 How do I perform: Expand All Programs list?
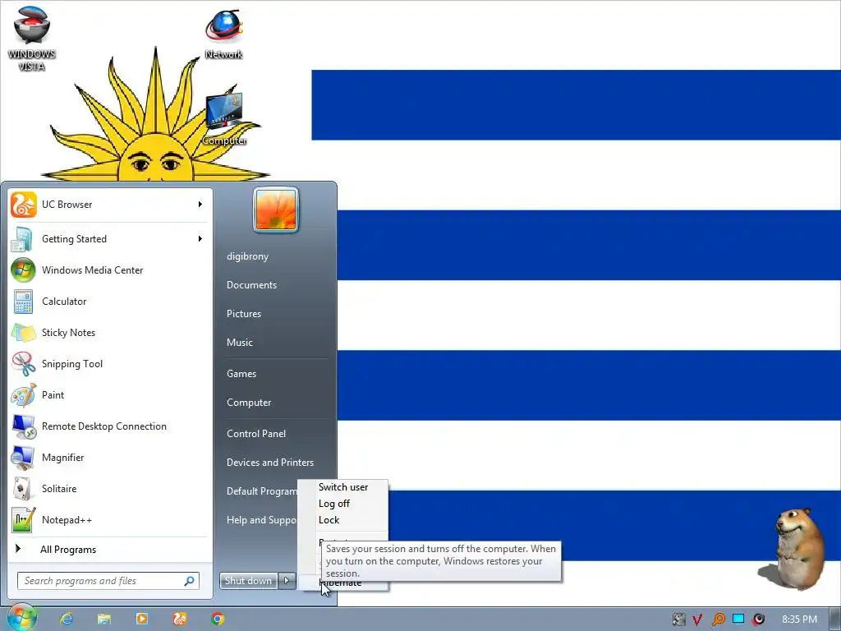coord(109,550)
